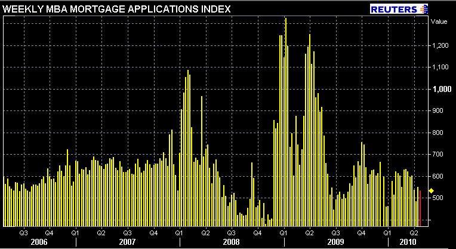Select the 2010 year label

point(407,242)
